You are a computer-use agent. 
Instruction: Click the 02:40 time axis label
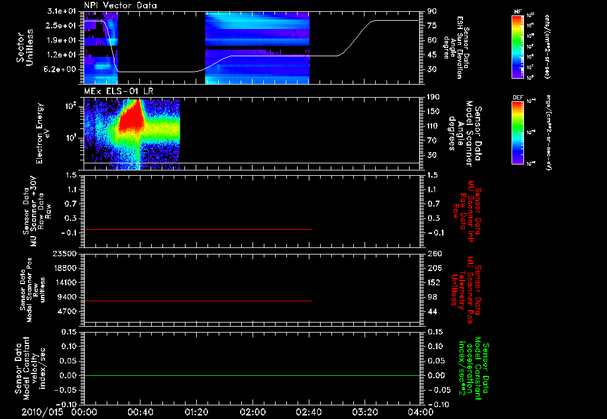(x=308, y=412)
